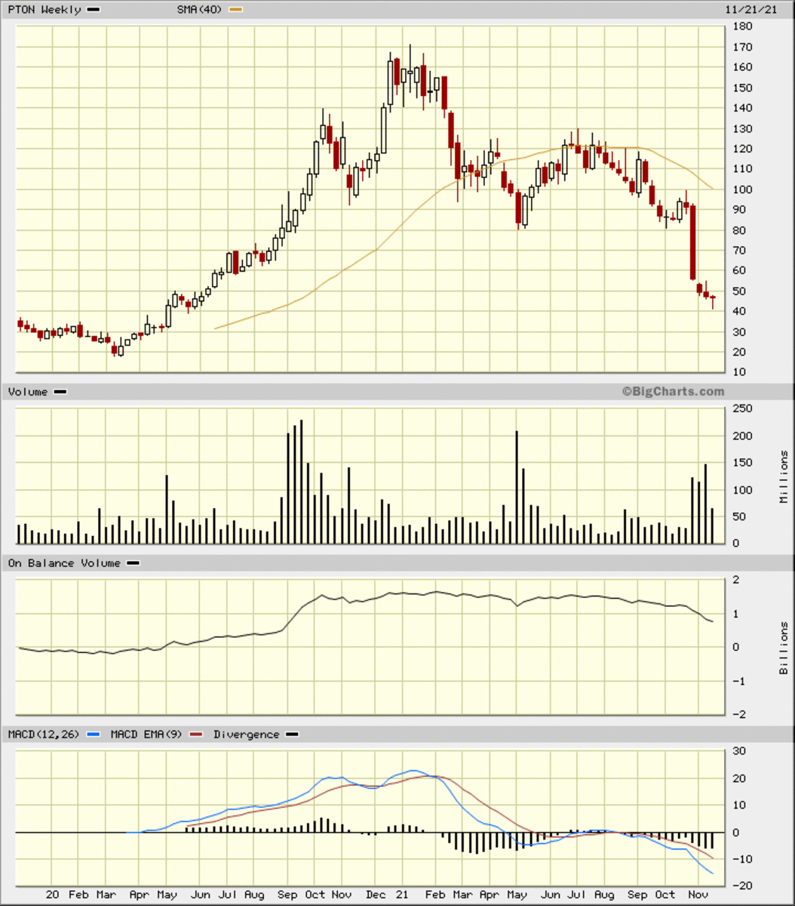The width and height of the screenshot is (795, 906).
Task: Click the black PTON Weekly legend swatch
Action: pos(94,10)
